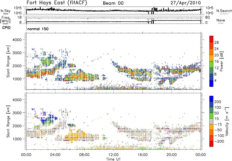Click the '80' Nave axis tick label

207,17
